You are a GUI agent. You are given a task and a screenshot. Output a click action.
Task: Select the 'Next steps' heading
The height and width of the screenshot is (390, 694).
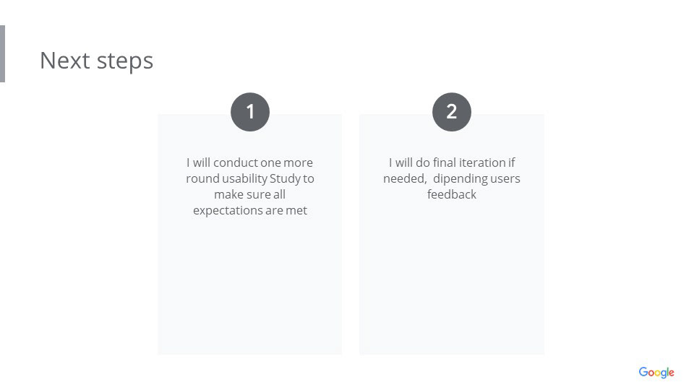[x=96, y=61]
